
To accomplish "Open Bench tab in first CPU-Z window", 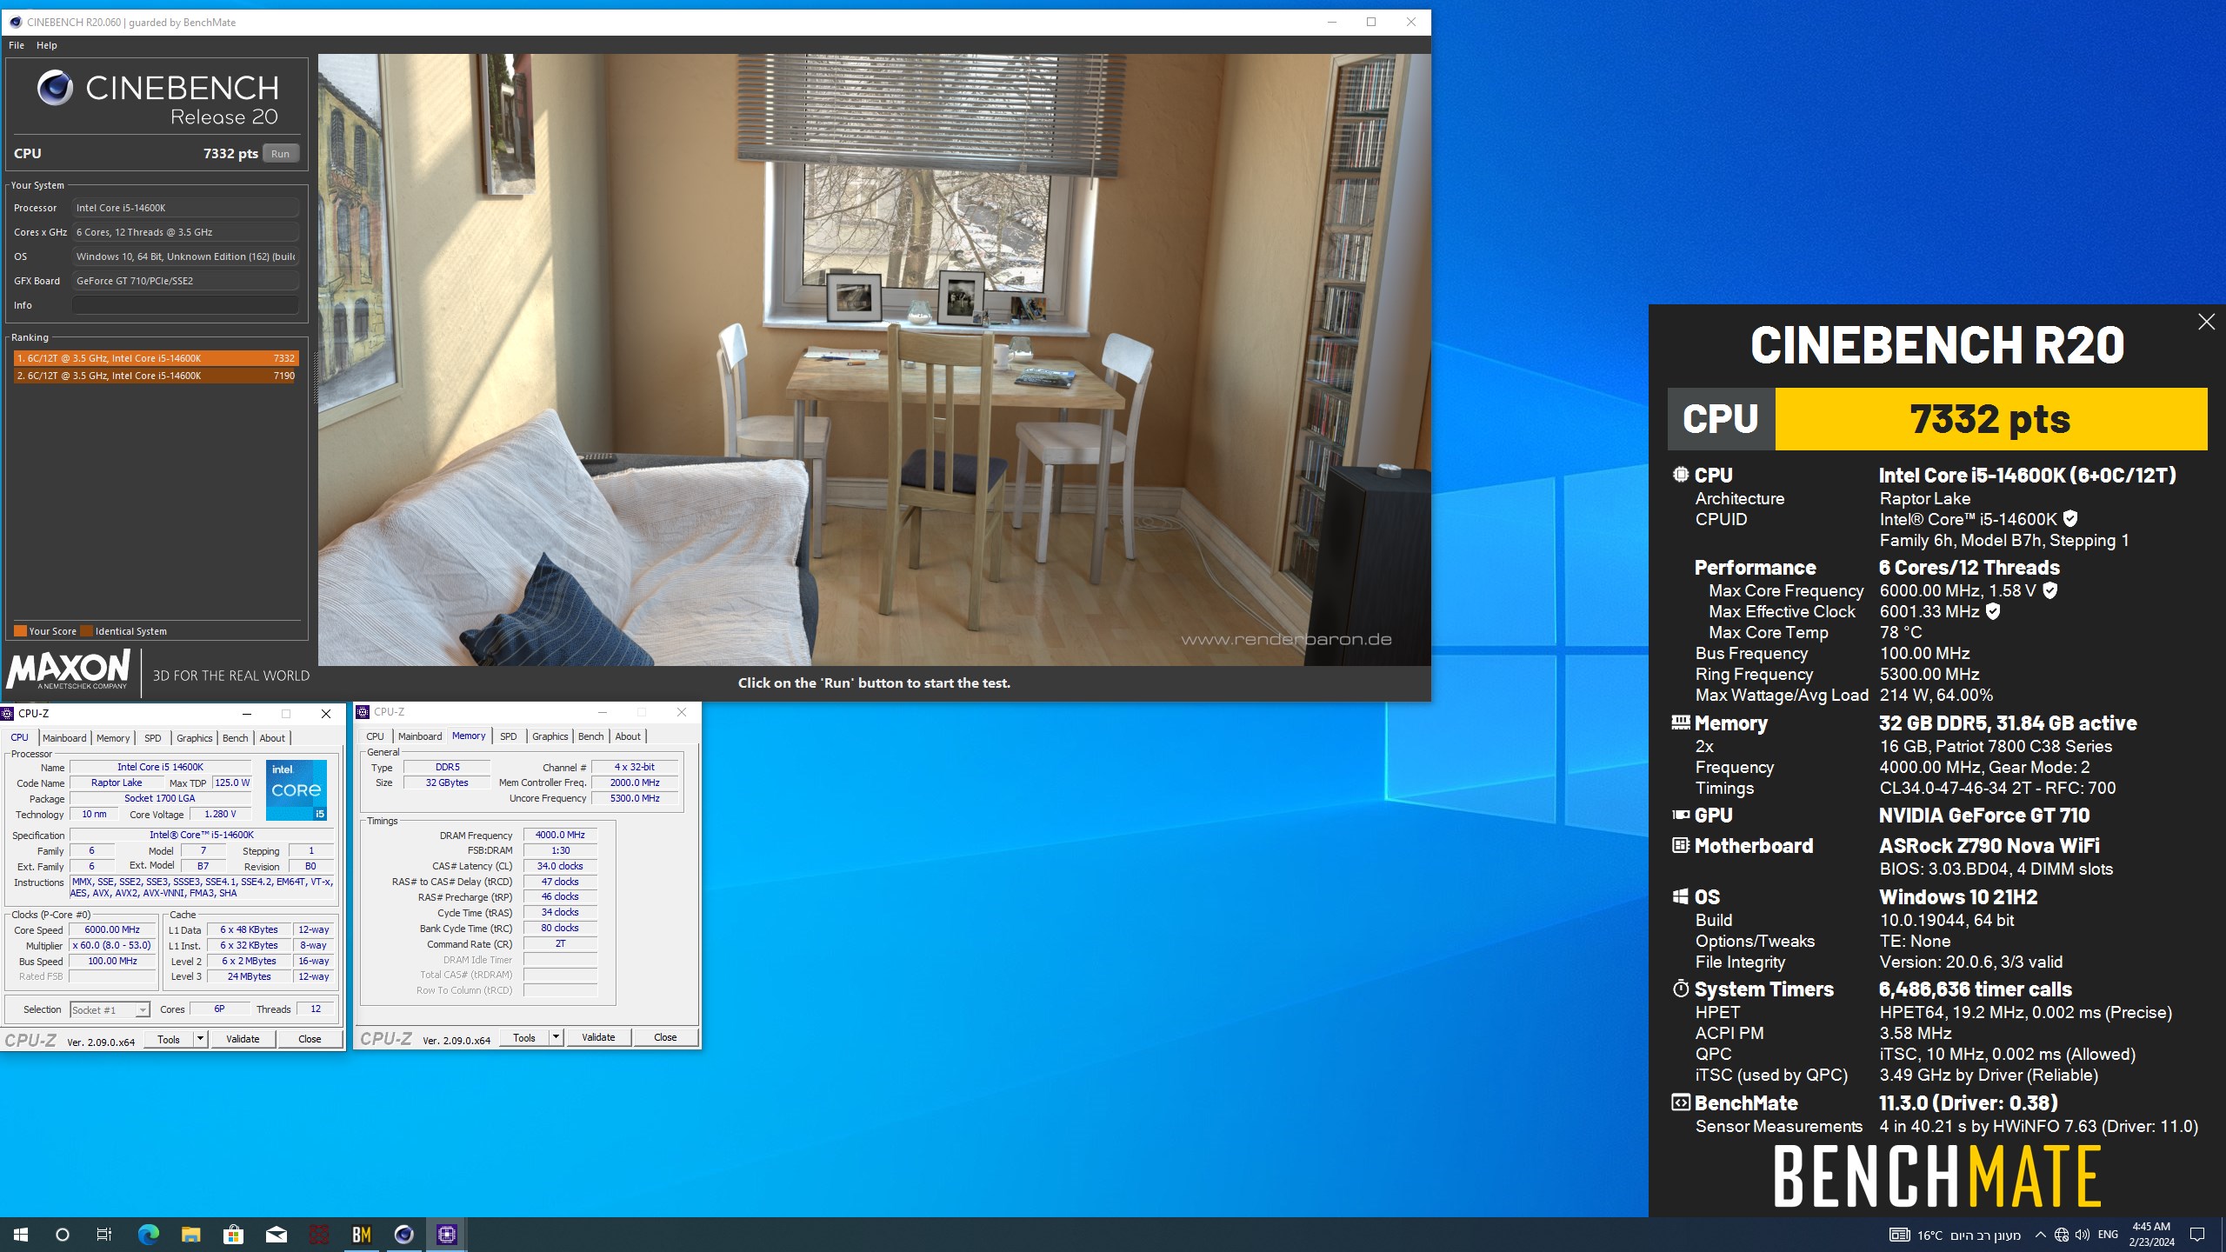I will click(x=235, y=738).
